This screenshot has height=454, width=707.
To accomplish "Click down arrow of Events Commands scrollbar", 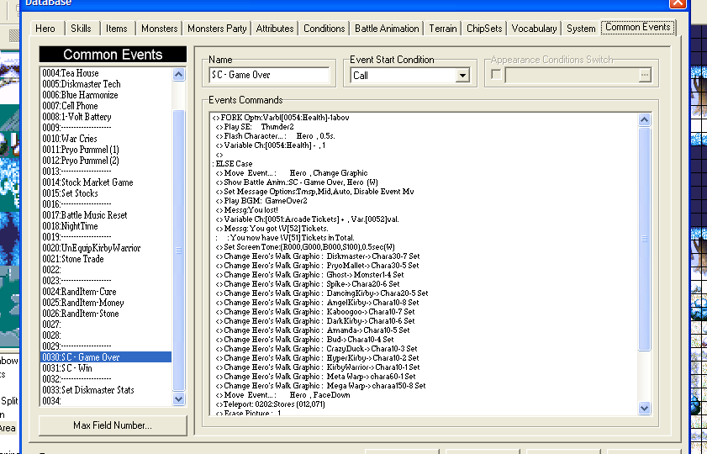I will tap(644, 409).
